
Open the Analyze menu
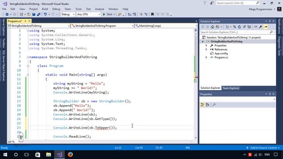click(x=99, y=9)
